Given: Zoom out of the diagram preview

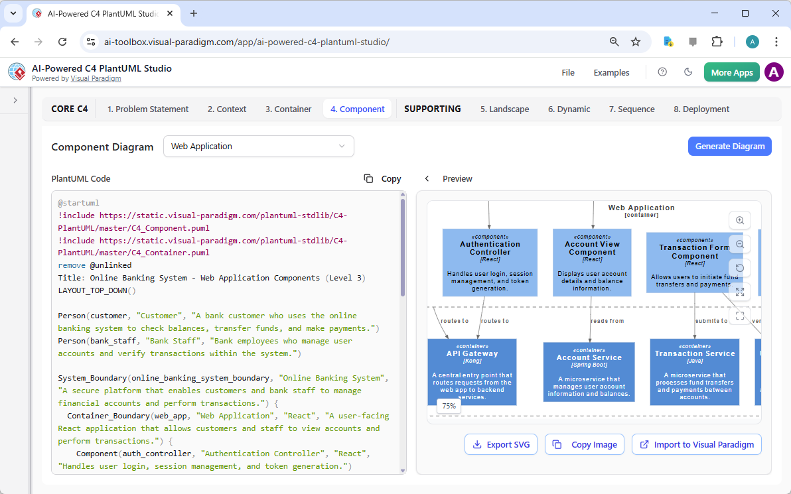Looking at the screenshot, I should click(x=740, y=244).
